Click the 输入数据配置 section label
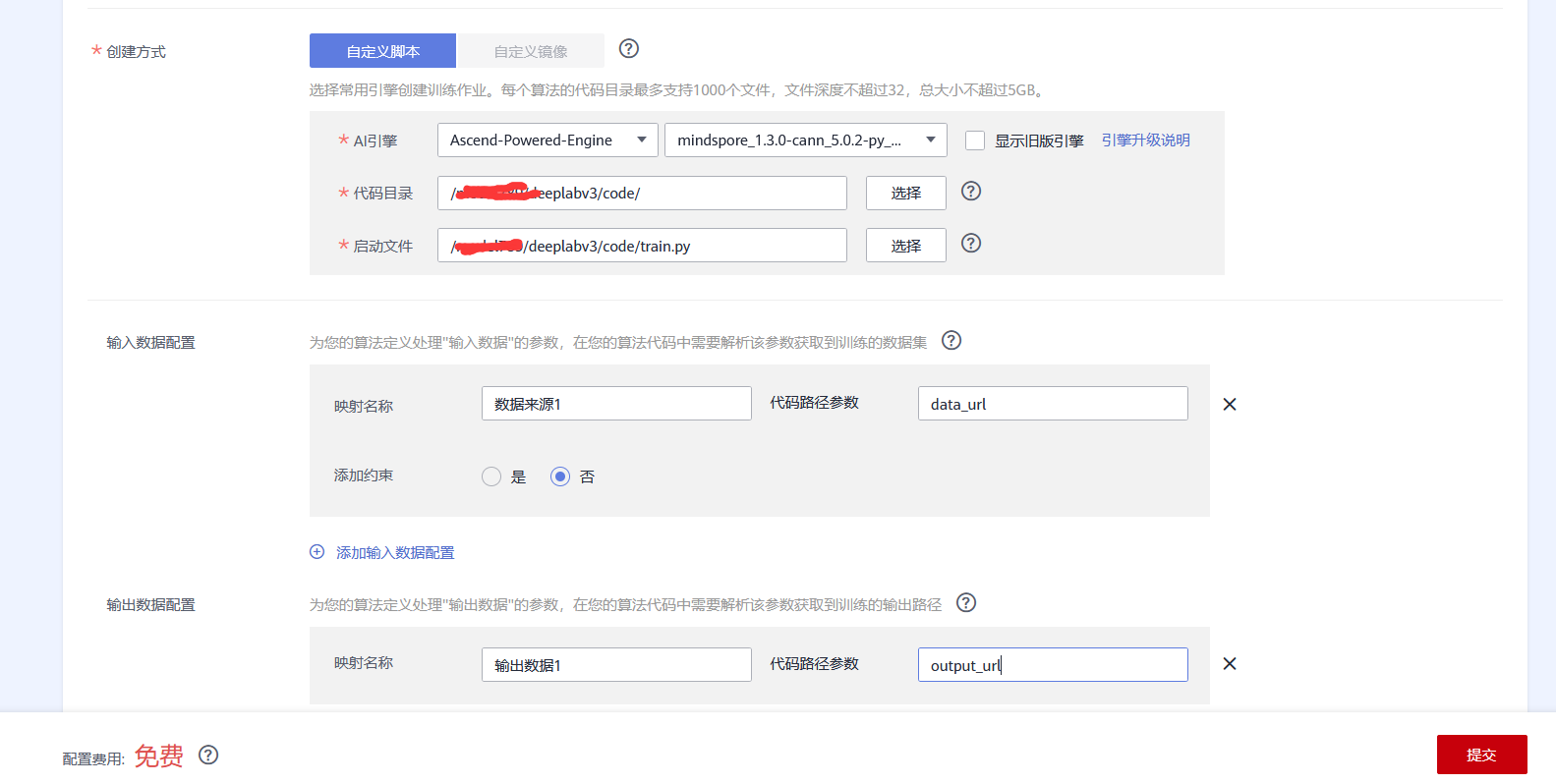This screenshot has height=784, width=1556. tap(150, 342)
